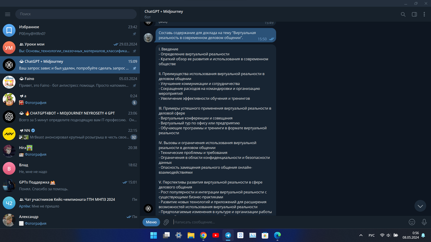
Task: Toggle the right sidebar panel icon
Action: tap(414, 14)
